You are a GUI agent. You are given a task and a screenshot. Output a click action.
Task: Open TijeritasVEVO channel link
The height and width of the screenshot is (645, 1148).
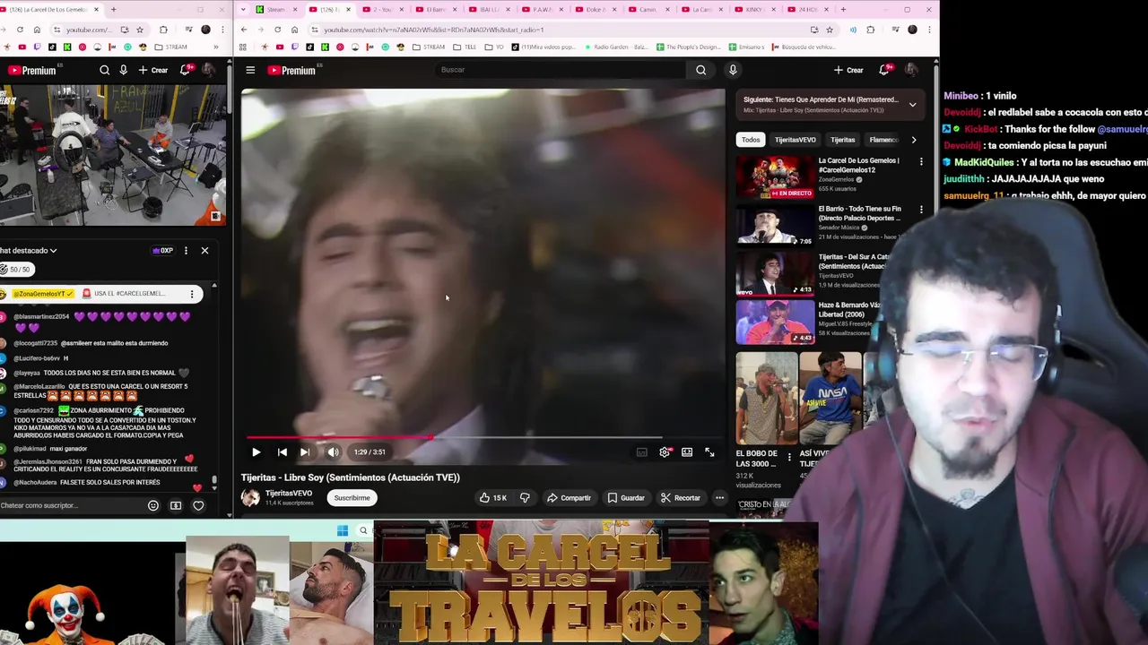pyautogui.click(x=289, y=493)
